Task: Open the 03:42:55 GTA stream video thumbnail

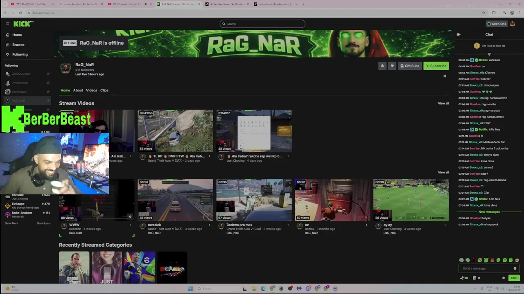Action: click(175, 131)
